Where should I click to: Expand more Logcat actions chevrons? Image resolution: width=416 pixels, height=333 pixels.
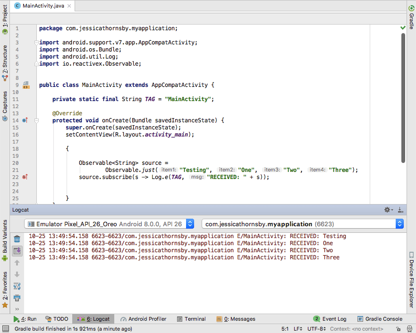click(17, 309)
